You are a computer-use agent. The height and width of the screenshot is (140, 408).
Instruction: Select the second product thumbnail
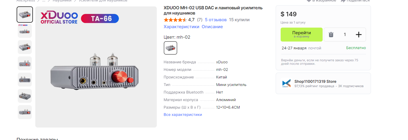[25, 31]
